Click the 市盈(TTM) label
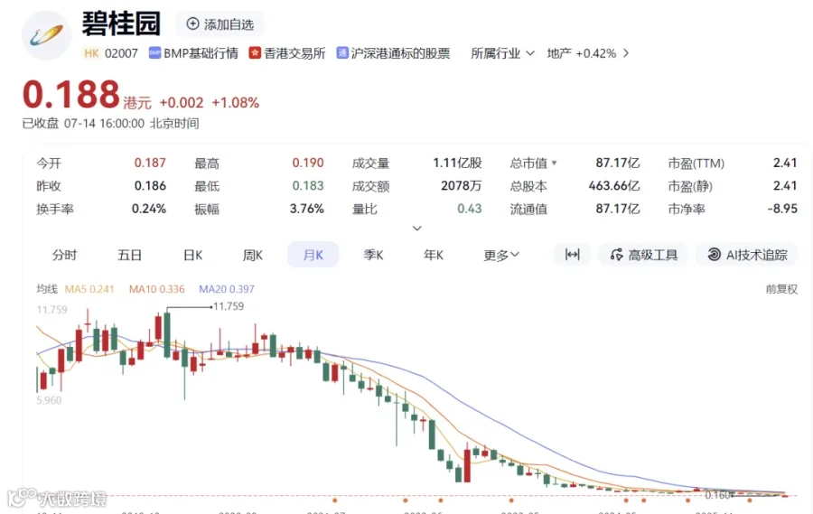This screenshot has height=514, width=813. point(696,164)
